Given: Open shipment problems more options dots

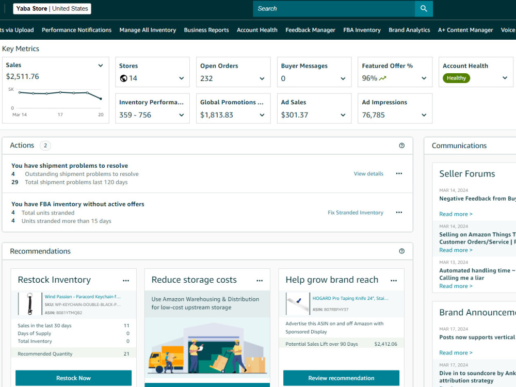Looking at the screenshot, I should [x=399, y=173].
